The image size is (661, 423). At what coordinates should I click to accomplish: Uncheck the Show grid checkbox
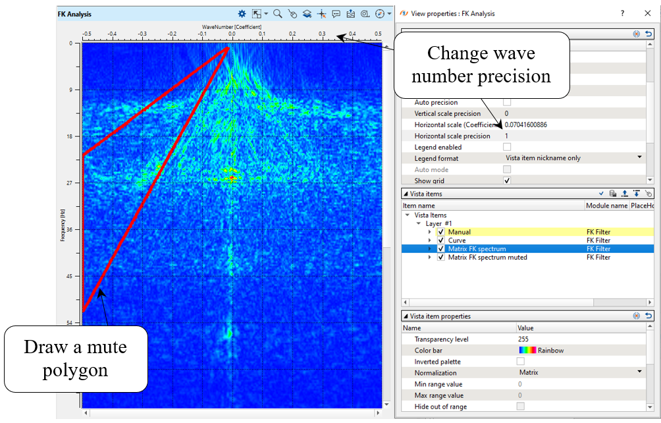tap(507, 181)
